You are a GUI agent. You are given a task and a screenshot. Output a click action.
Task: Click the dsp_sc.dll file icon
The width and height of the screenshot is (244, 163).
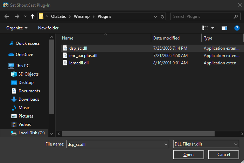point(65,48)
